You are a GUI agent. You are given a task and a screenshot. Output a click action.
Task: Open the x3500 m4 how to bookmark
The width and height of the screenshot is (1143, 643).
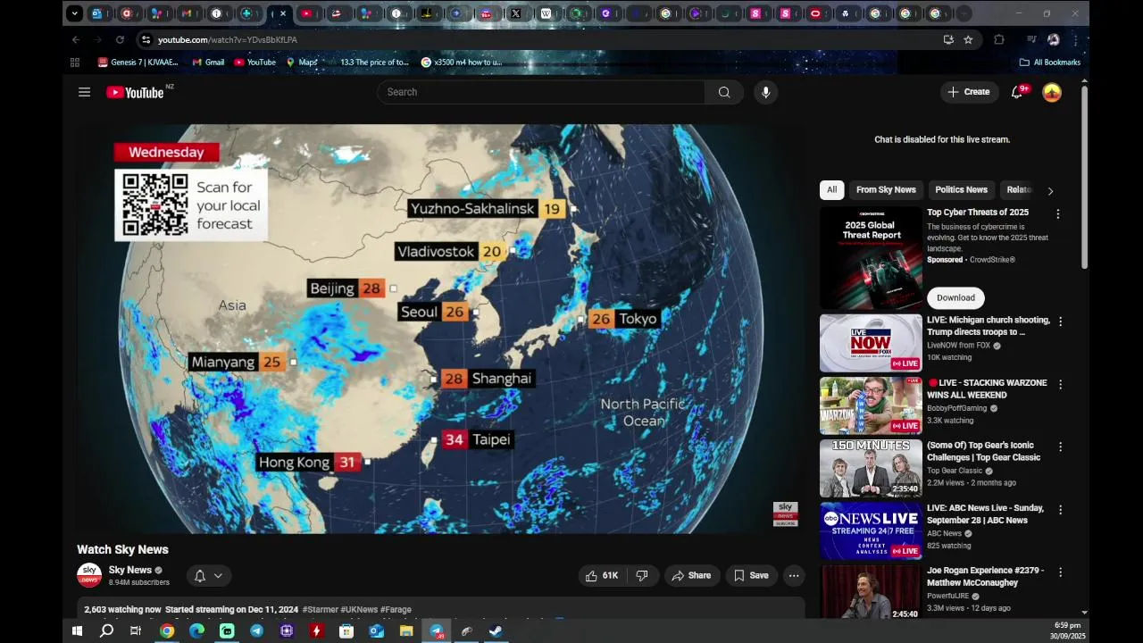[462, 63]
